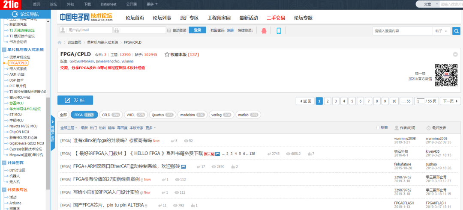Toggle the 隐藏左边栏 sidebar handle

(53, 134)
